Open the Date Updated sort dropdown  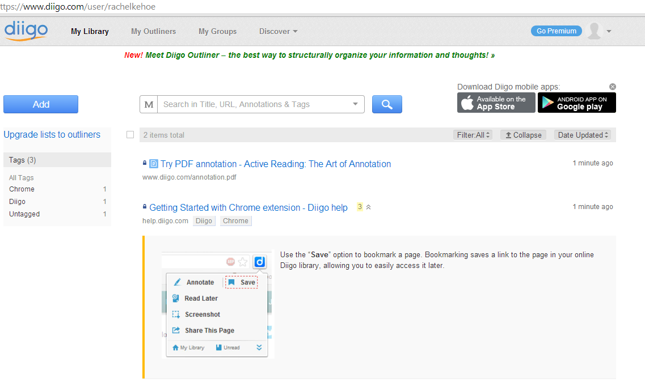583,135
